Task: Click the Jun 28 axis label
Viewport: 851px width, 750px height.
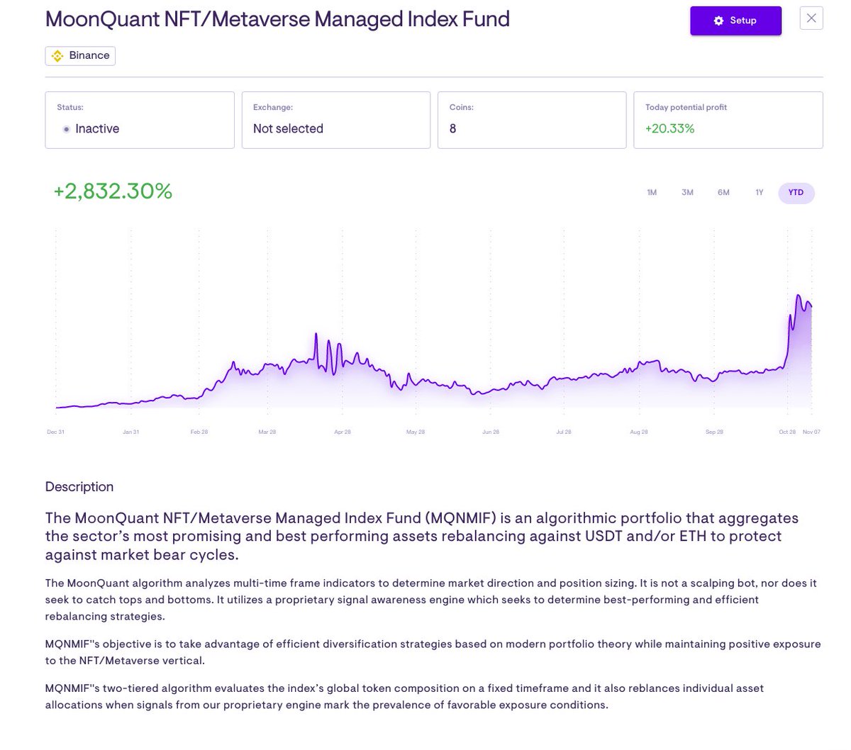Action: [x=491, y=432]
